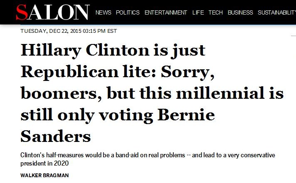Image resolution: width=296 pixels, height=183 pixels.
Task: Open the Business section
Action: 240,12
